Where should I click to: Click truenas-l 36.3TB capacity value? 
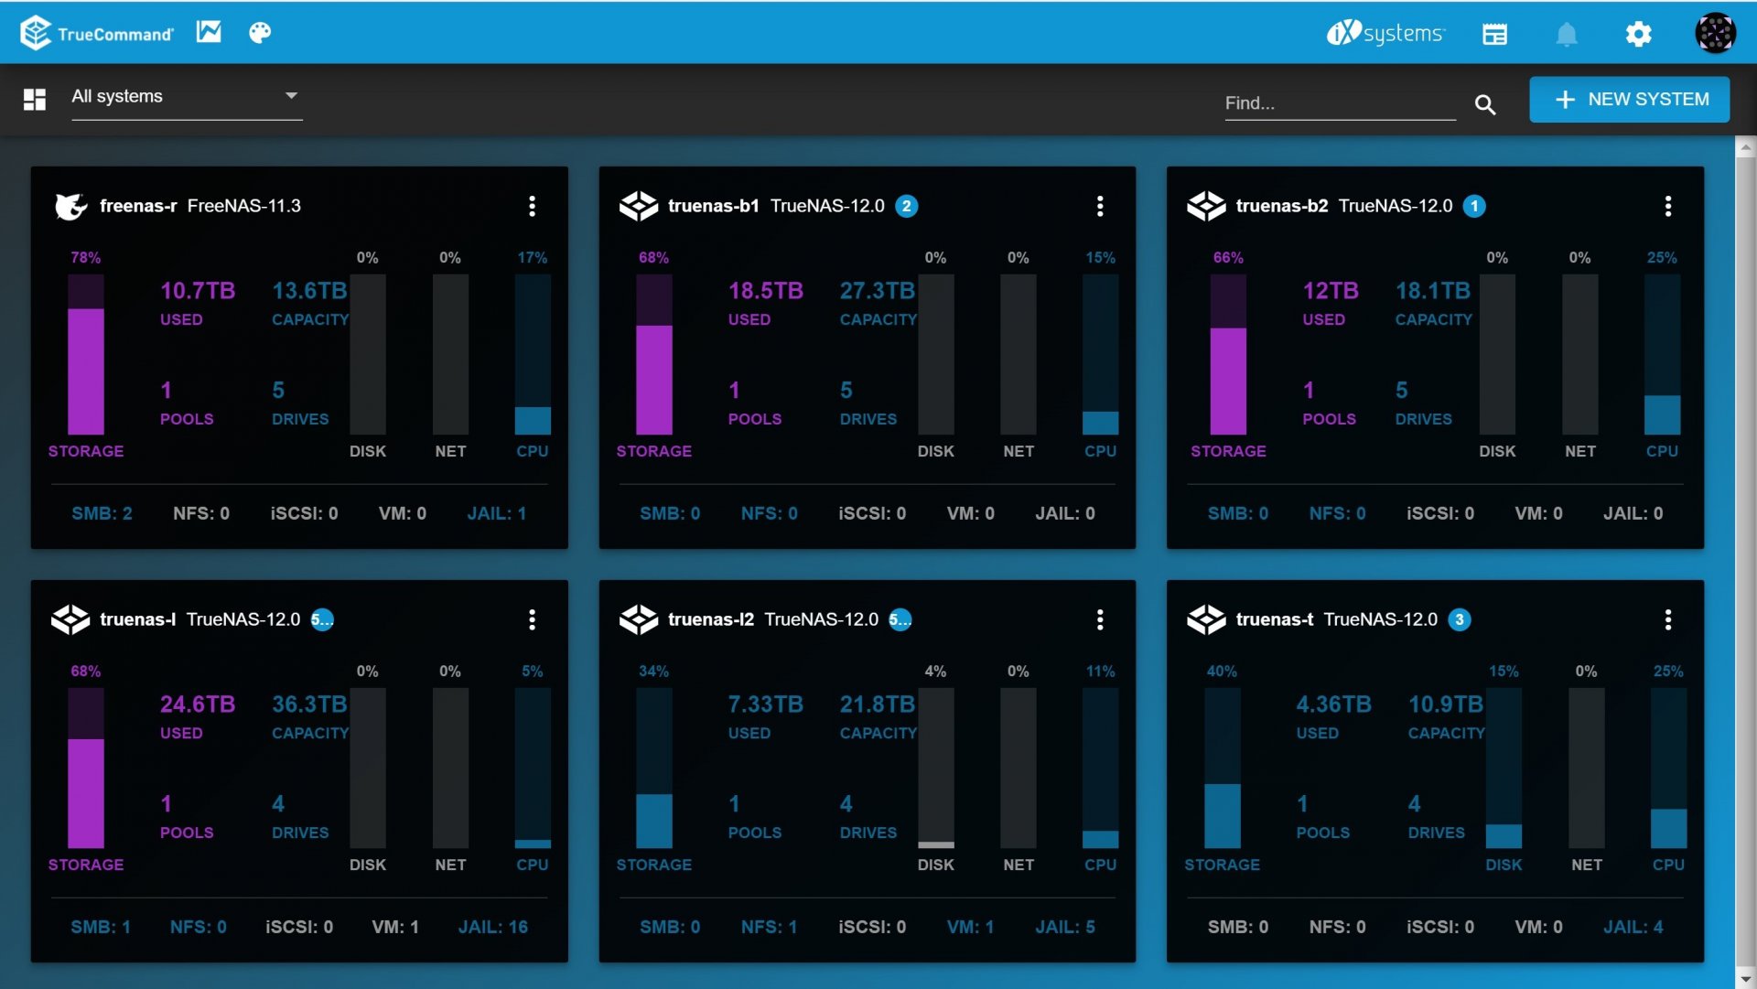coord(309,704)
